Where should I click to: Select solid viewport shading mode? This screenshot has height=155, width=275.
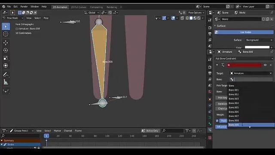[x=191, y=18]
